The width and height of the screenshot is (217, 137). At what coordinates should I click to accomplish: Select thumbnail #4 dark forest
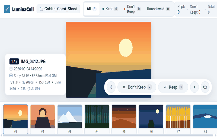(97, 119)
